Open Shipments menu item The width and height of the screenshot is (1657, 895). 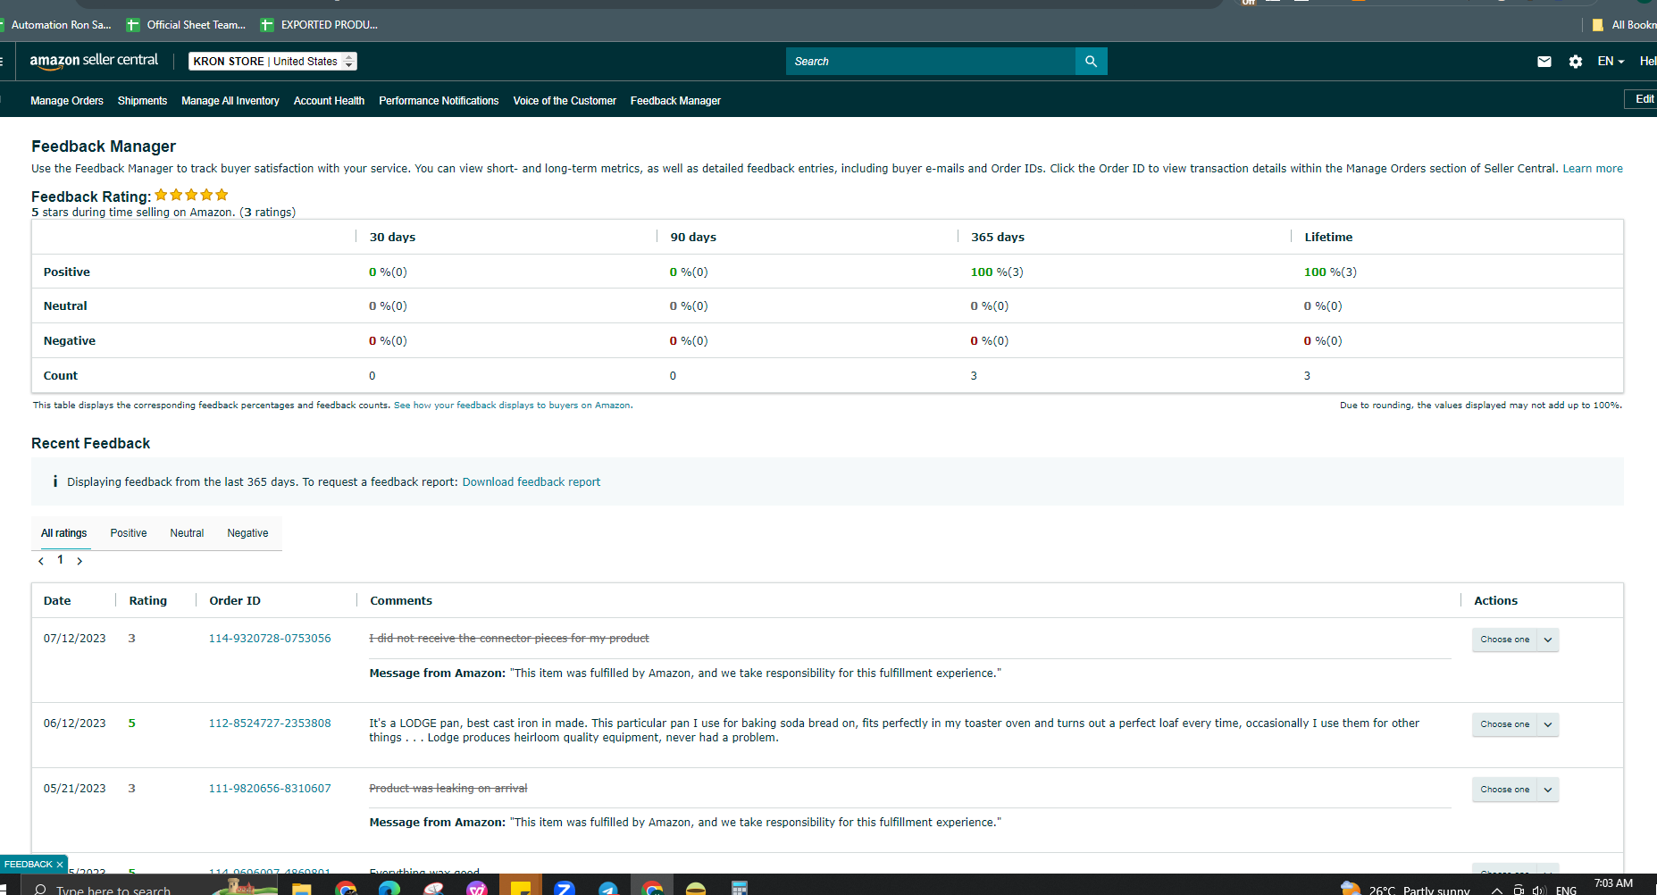142,101
